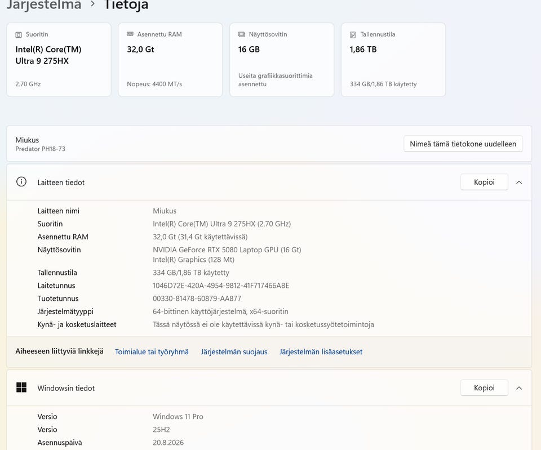Collapse the Windowsin tiedot section chevron
Image resolution: width=541 pixels, height=450 pixels.
[519, 388]
